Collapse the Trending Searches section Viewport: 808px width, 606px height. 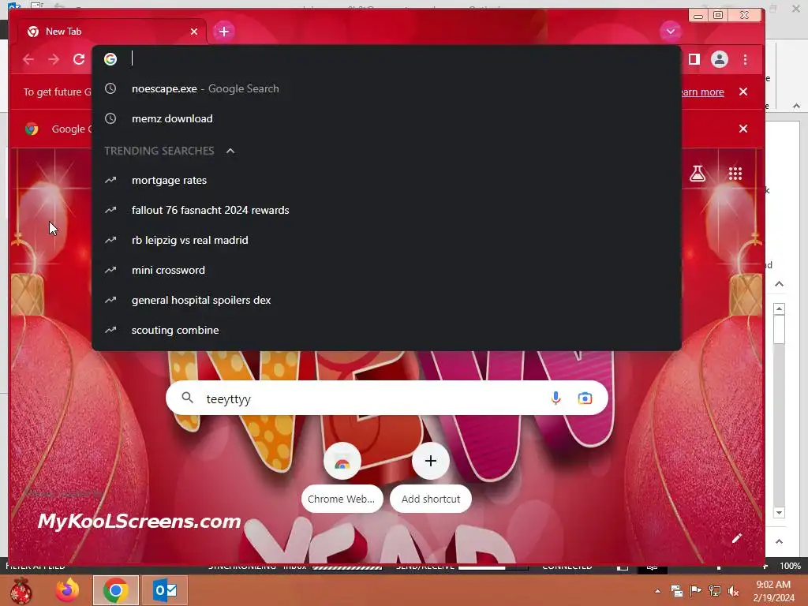[230, 151]
